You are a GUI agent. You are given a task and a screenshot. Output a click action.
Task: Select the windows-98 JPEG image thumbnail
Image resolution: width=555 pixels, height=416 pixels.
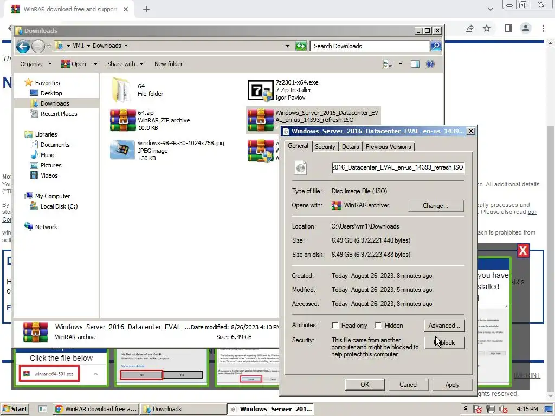tap(122, 151)
